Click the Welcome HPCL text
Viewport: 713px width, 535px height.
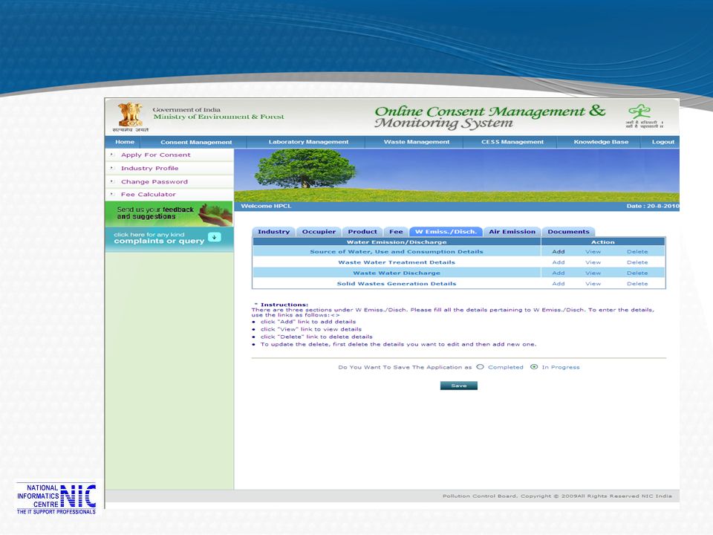pos(266,206)
